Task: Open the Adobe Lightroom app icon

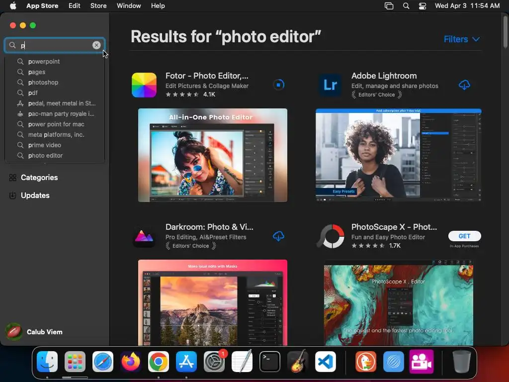Action: 330,85
